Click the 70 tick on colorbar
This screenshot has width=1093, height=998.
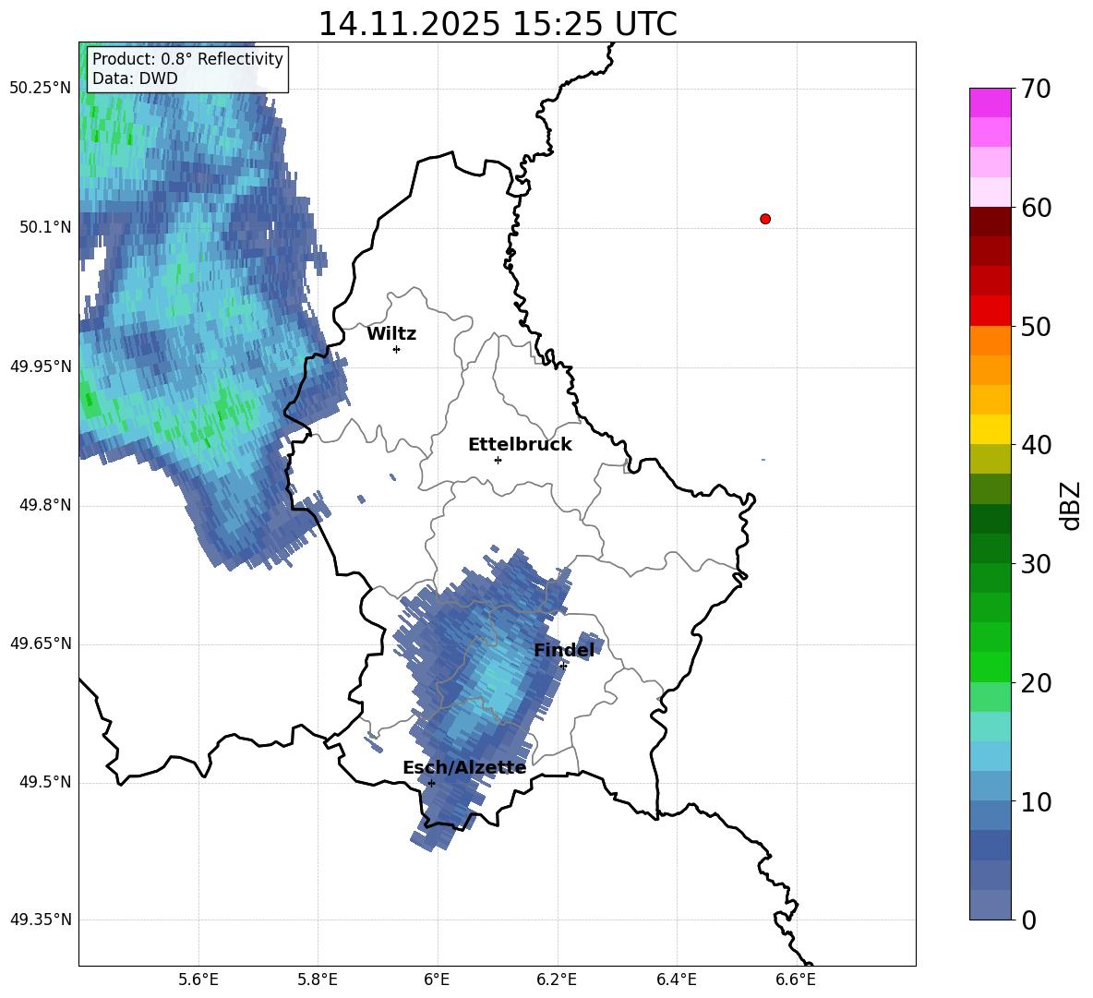pyautogui.click(x=1036, y=90)
